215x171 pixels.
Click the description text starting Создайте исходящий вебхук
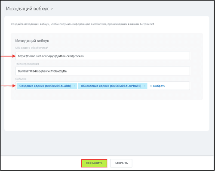click(x=83, y=24)
